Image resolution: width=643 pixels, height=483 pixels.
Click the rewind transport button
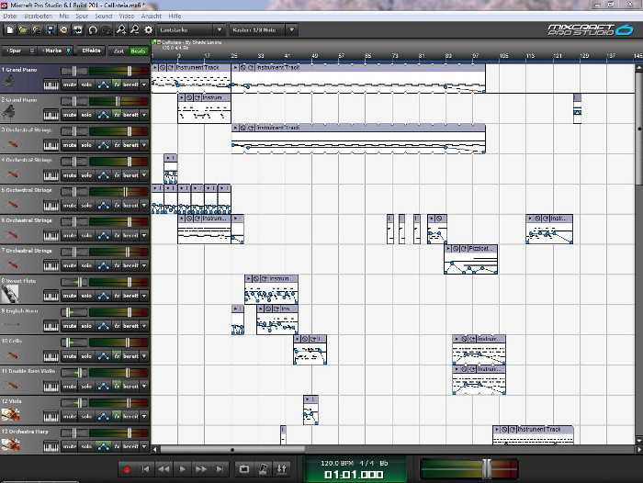point(164,469)
